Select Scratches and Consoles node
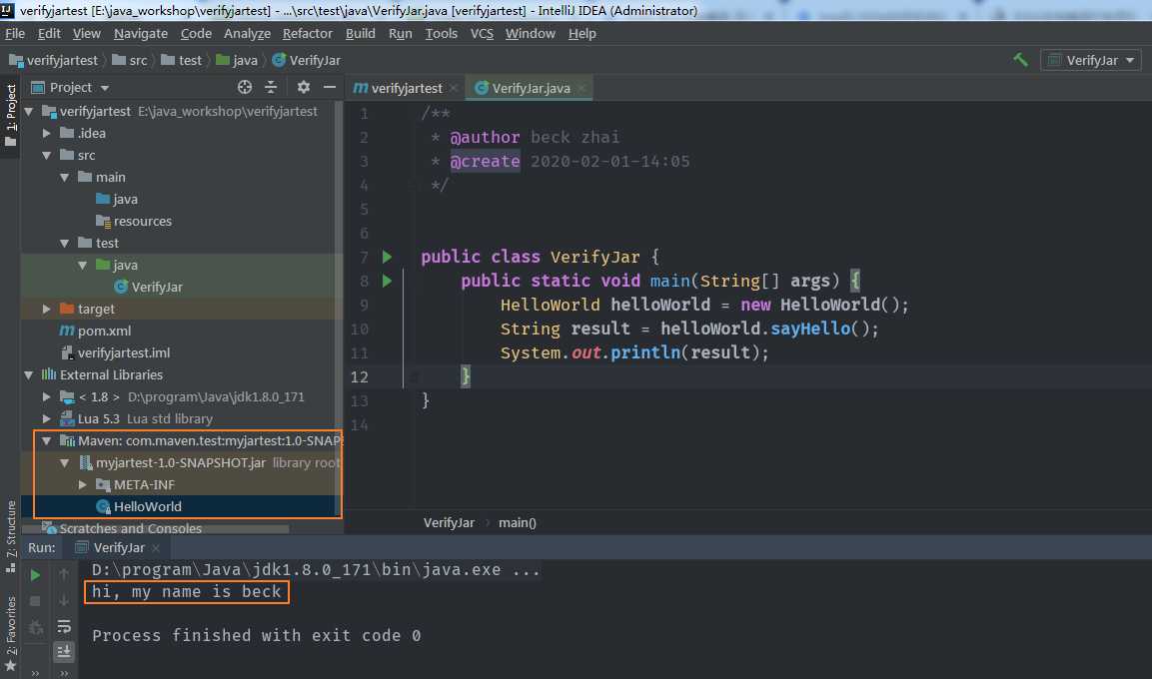Screen dimensions: 1152x679 pyautogui.click(x=121, y=528)
